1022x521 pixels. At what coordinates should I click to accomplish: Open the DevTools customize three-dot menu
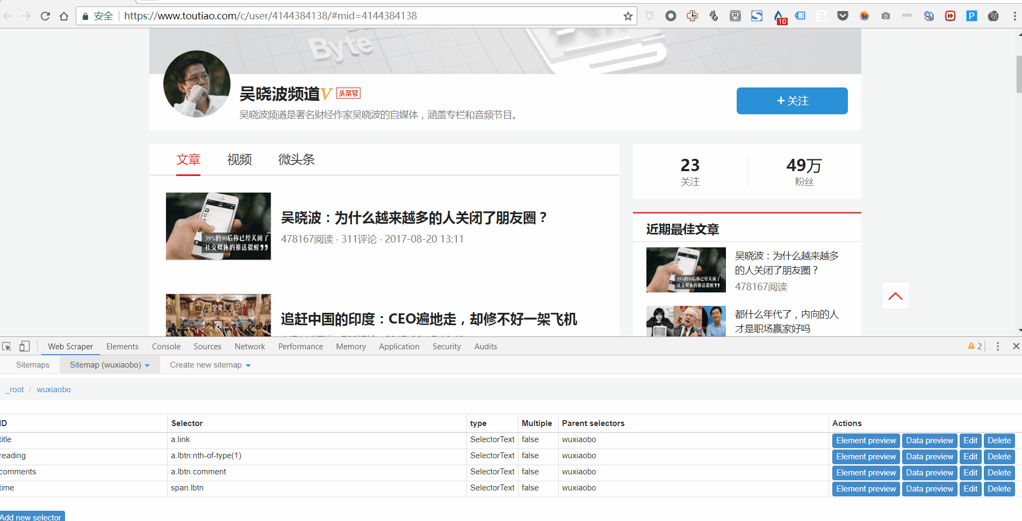click(998, 347)
